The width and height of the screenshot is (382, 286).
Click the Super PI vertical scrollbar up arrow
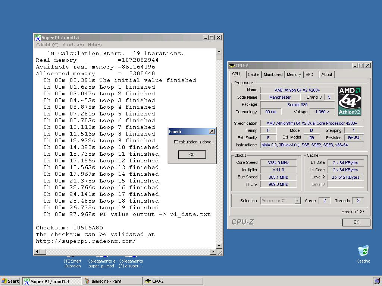point(219,51)
